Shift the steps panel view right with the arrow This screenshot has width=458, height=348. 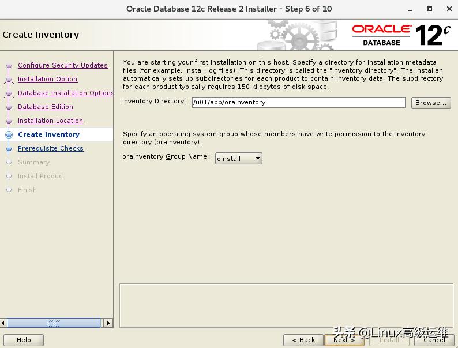tap(108, 323)
